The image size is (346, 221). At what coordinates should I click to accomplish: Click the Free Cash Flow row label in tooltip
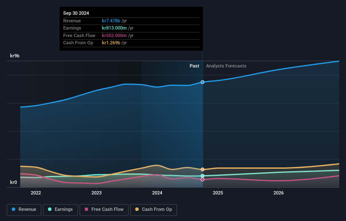point(79,35)
